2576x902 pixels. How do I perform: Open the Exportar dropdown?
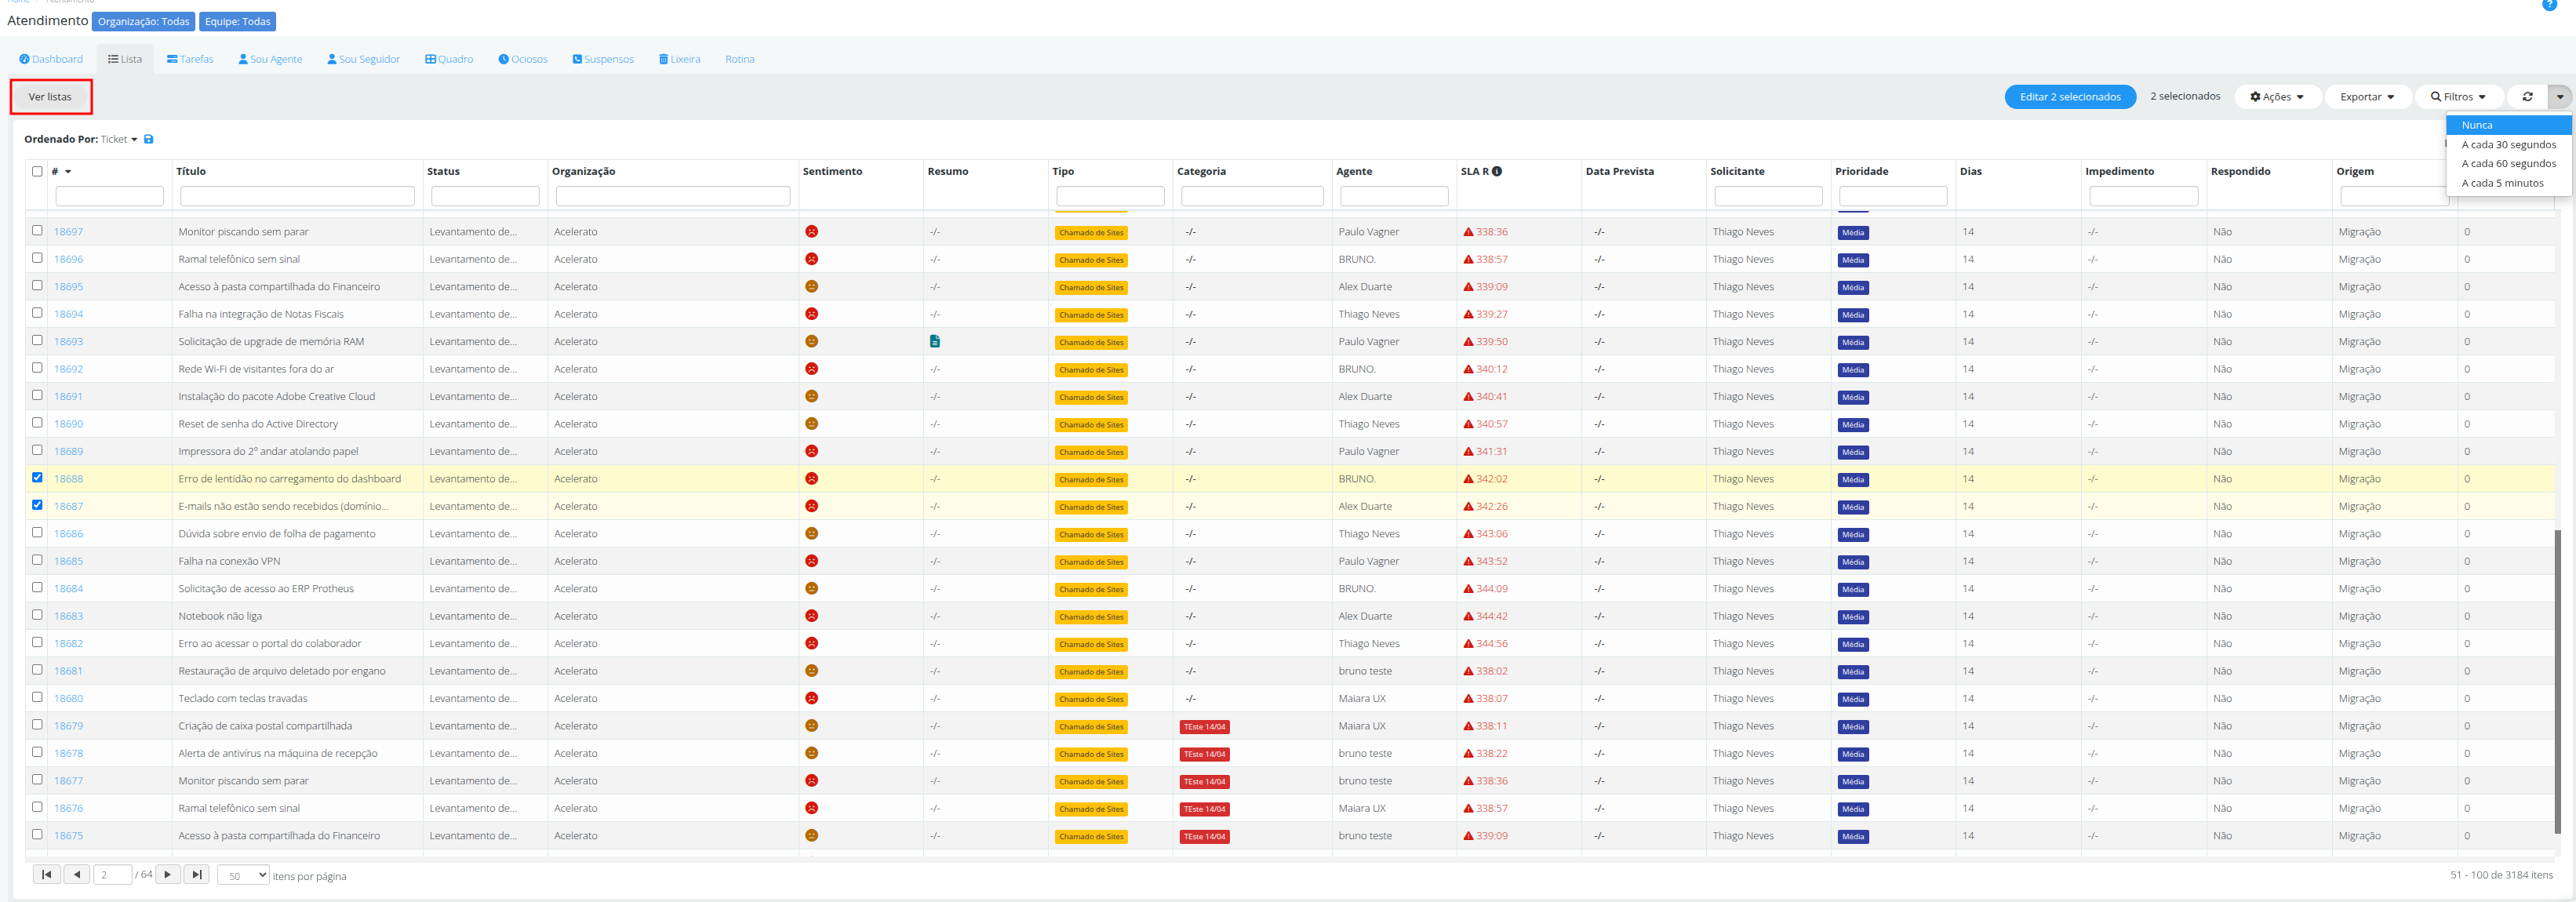click(2367, 97)
